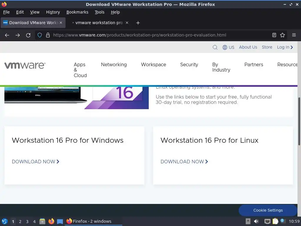Open the View menu

point(35,12)
